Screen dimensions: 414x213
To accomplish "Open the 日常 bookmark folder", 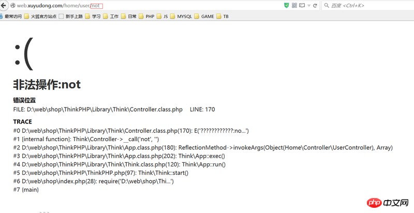I will [129, 17].
